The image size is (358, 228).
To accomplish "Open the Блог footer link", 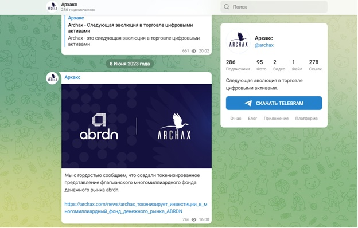I will click(252, 119).
